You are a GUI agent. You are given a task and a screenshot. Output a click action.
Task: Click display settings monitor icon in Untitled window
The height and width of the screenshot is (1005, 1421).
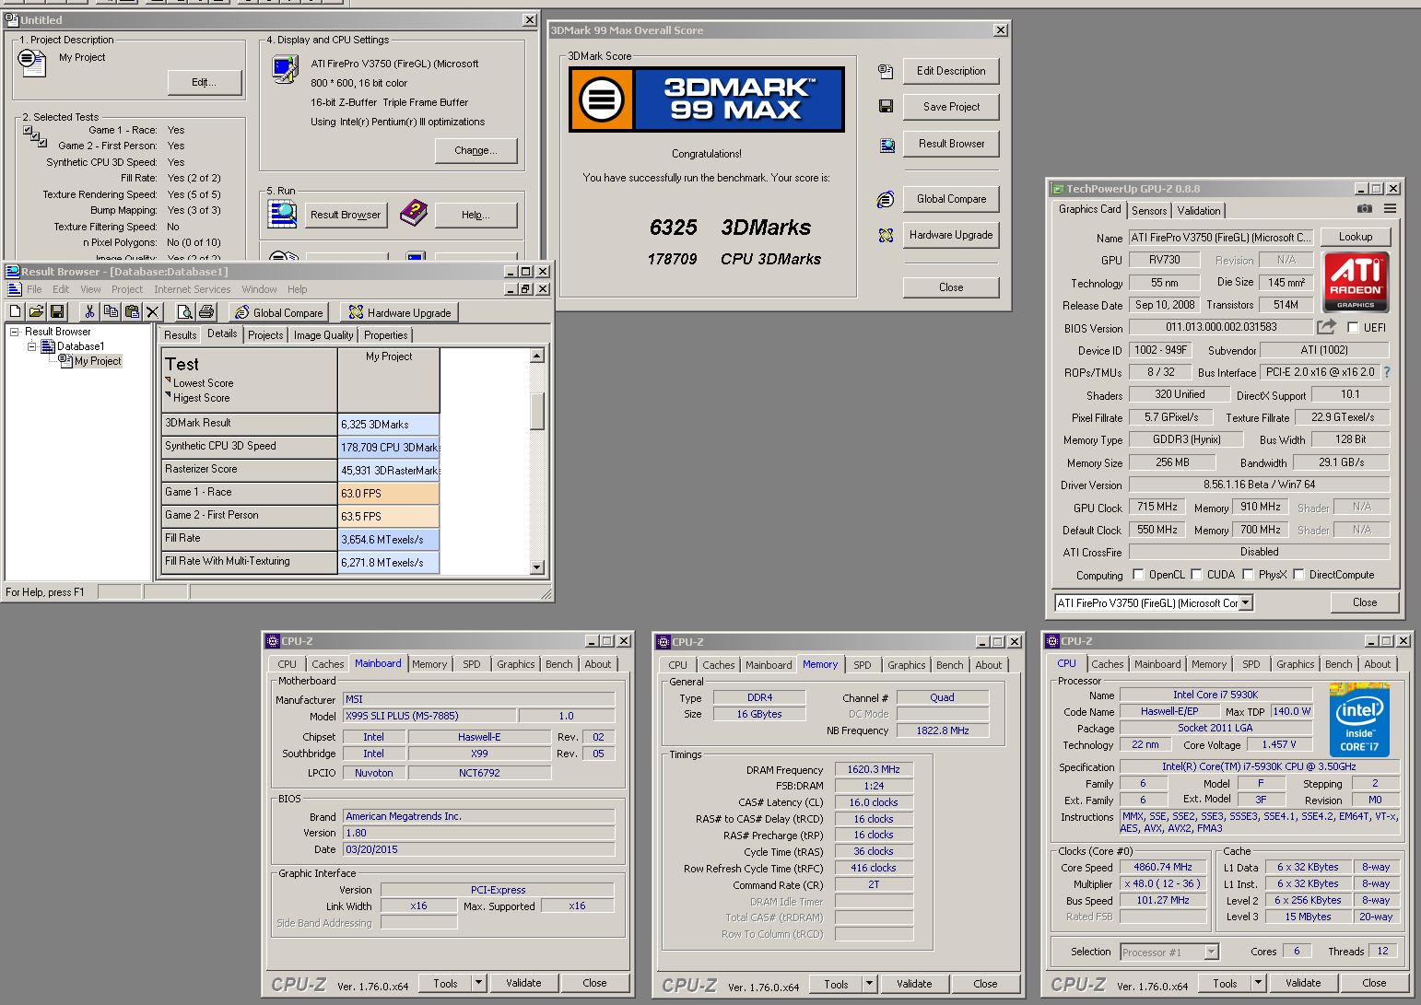(285, 69)
